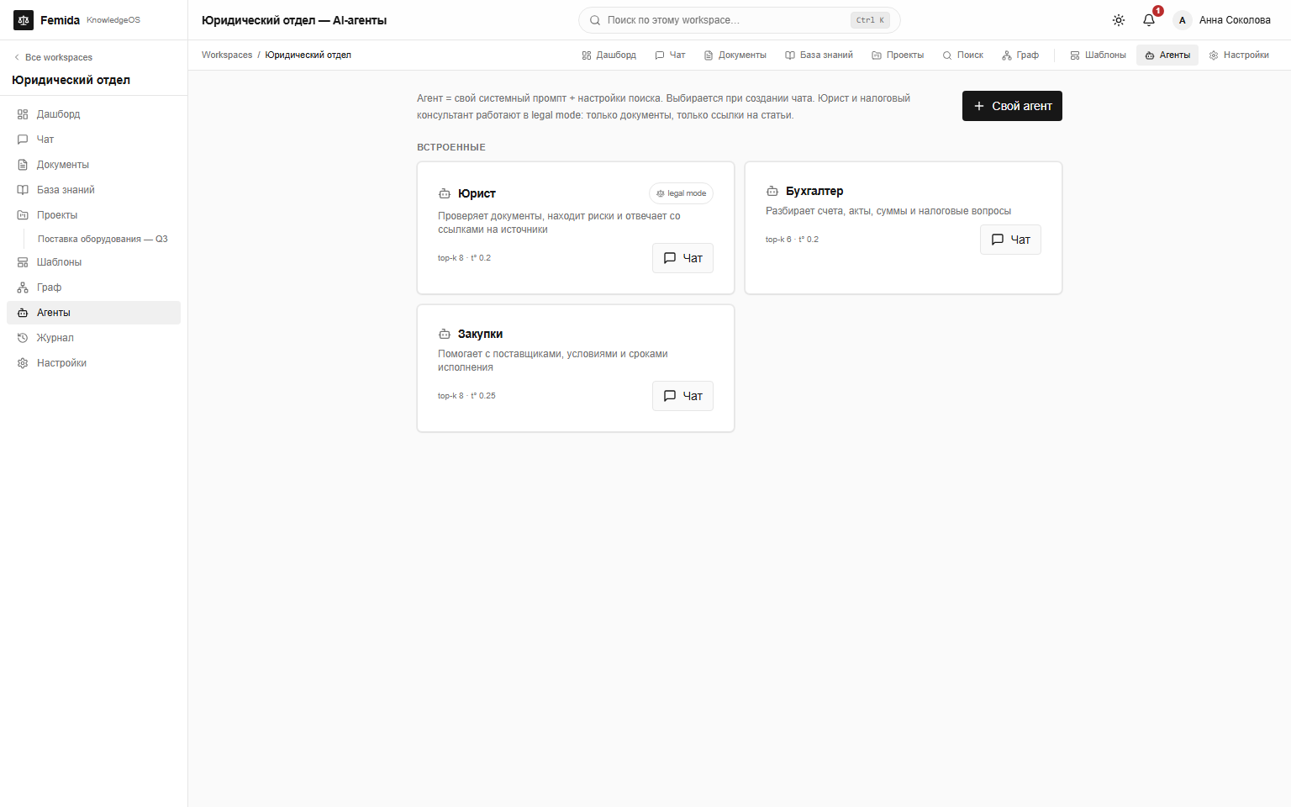Open База знаний in the left sidebar
Screen dimensions: 1291x807
pos(93,190)
